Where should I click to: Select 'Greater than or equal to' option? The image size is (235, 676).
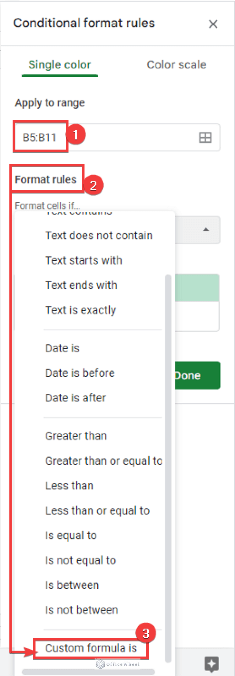(x=103, y=461)
